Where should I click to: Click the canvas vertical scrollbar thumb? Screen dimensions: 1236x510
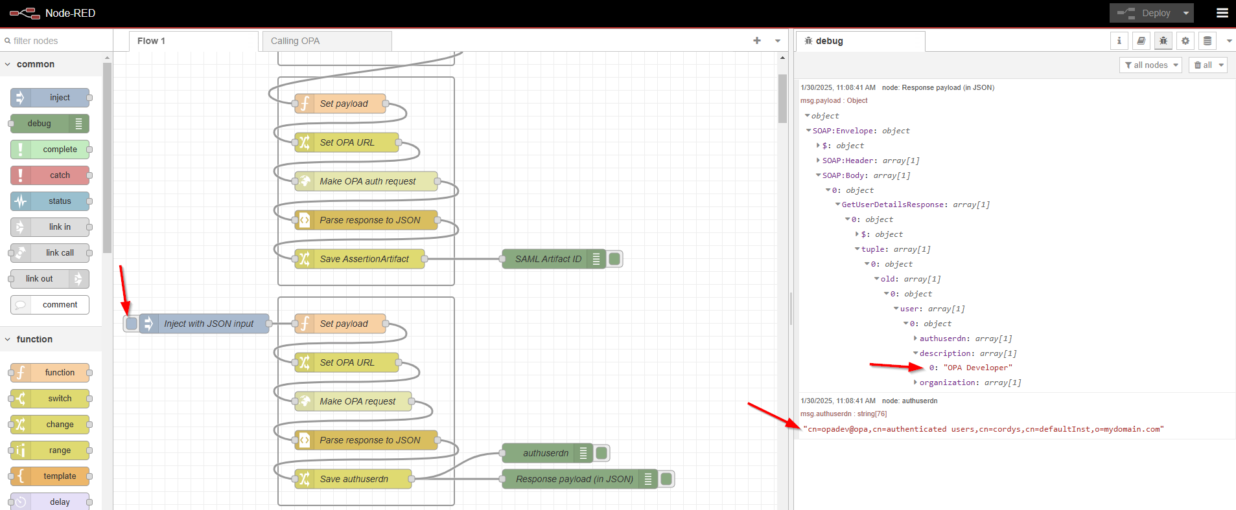coord(782,97)
